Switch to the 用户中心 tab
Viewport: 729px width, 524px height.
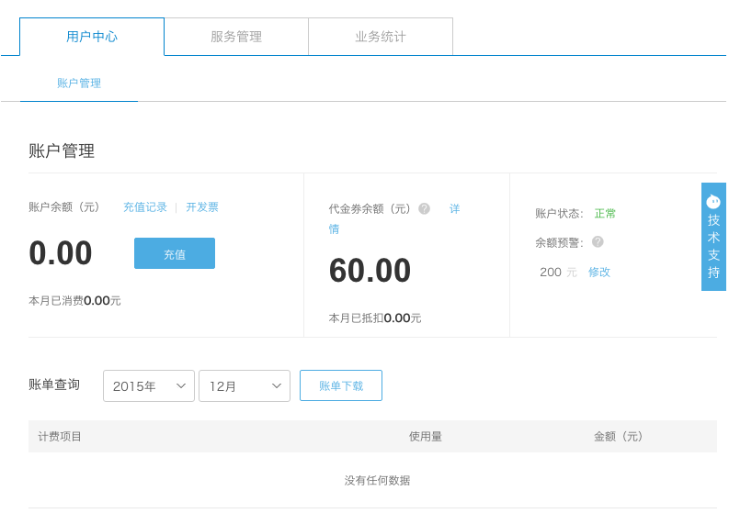point(92,37)
